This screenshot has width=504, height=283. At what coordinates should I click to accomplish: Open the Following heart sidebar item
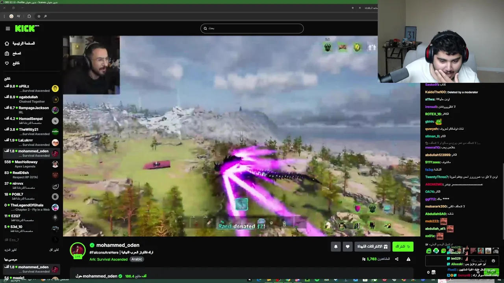click(12, 63)
